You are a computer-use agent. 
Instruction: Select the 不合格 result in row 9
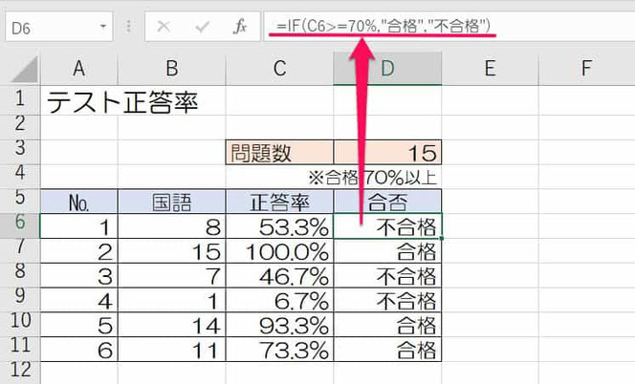[387, 300]
